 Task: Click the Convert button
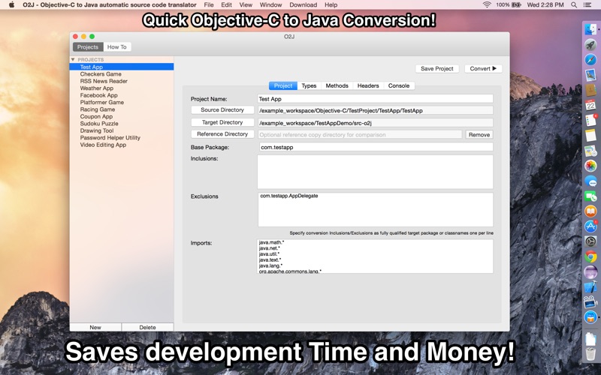tap(483, 68)
